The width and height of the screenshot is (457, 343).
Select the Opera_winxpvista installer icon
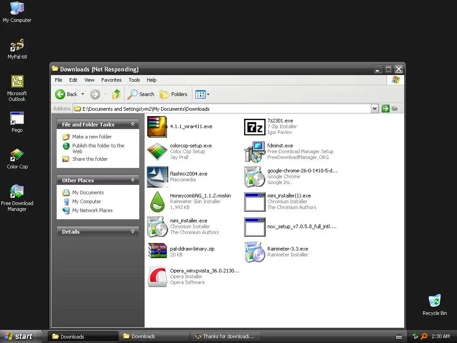(x=158, y=276)
